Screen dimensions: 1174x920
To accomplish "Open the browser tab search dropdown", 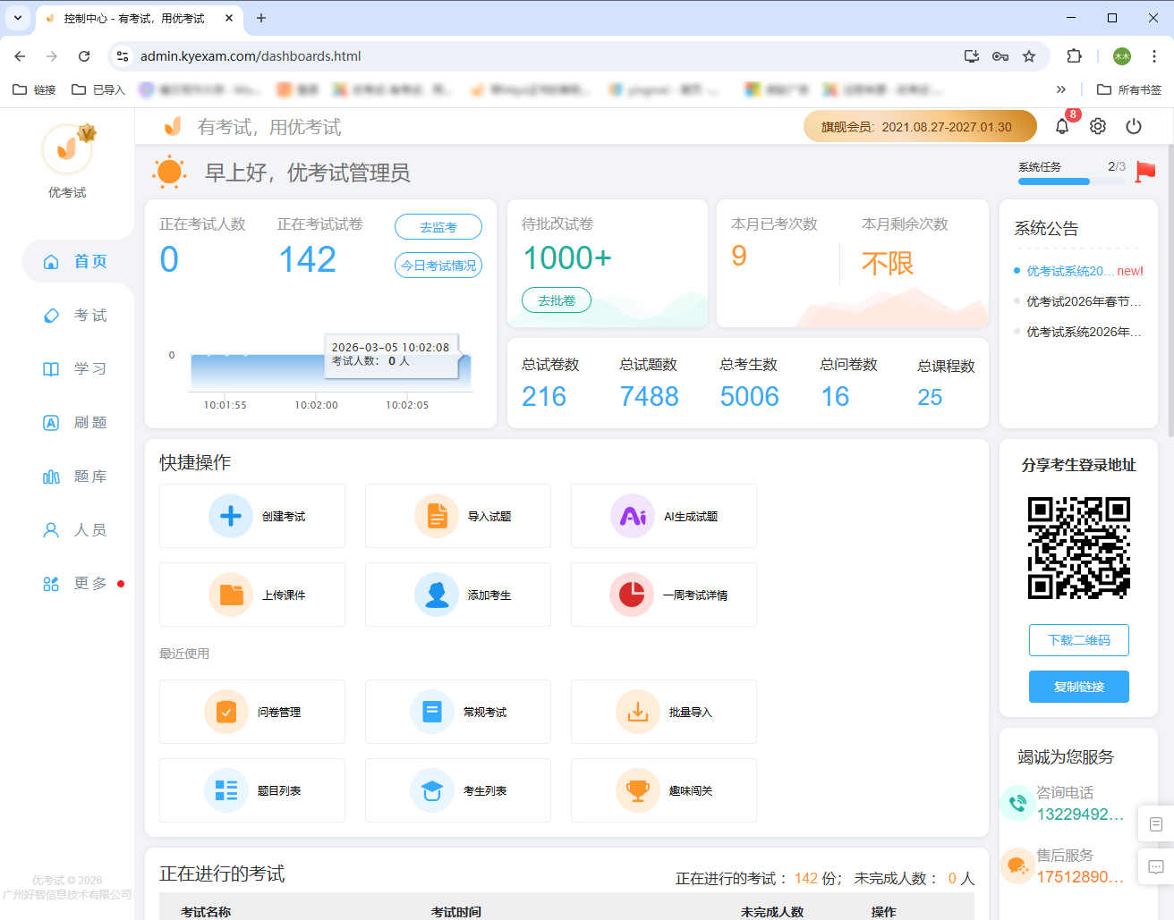I will 18,18.
